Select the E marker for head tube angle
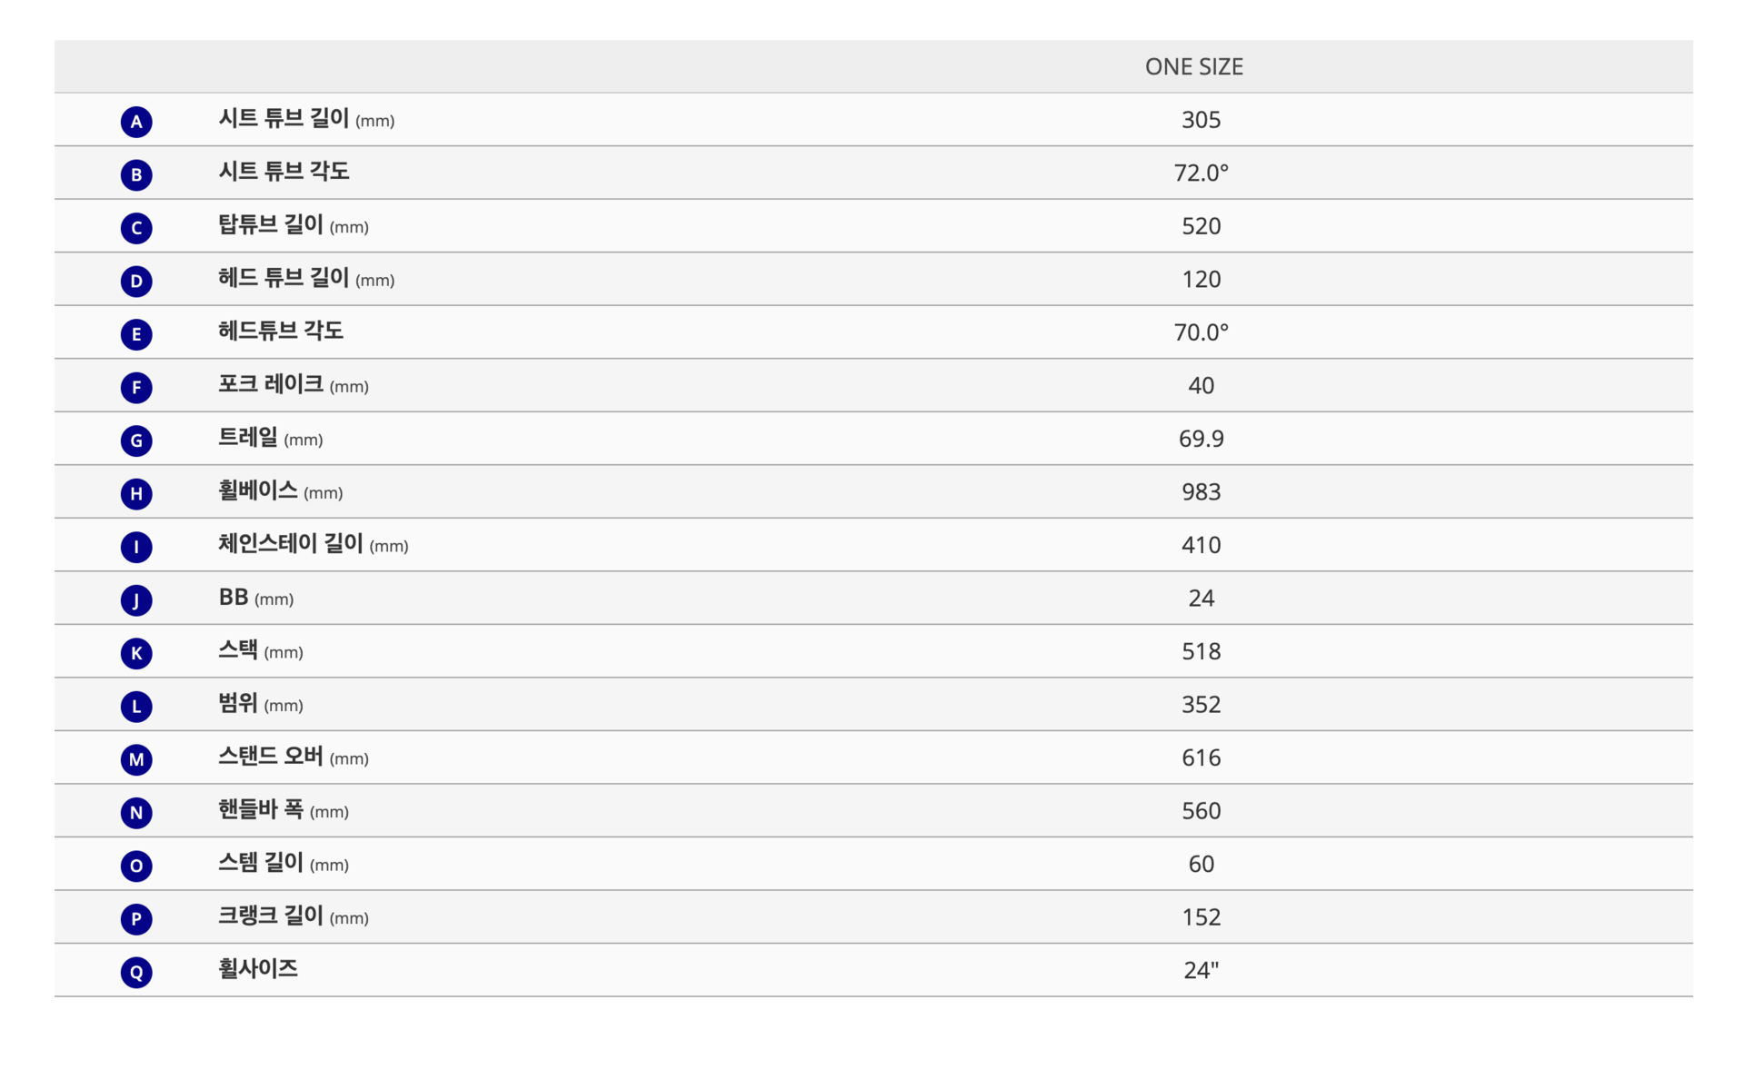1745x1079 pixels. point(136,333)
